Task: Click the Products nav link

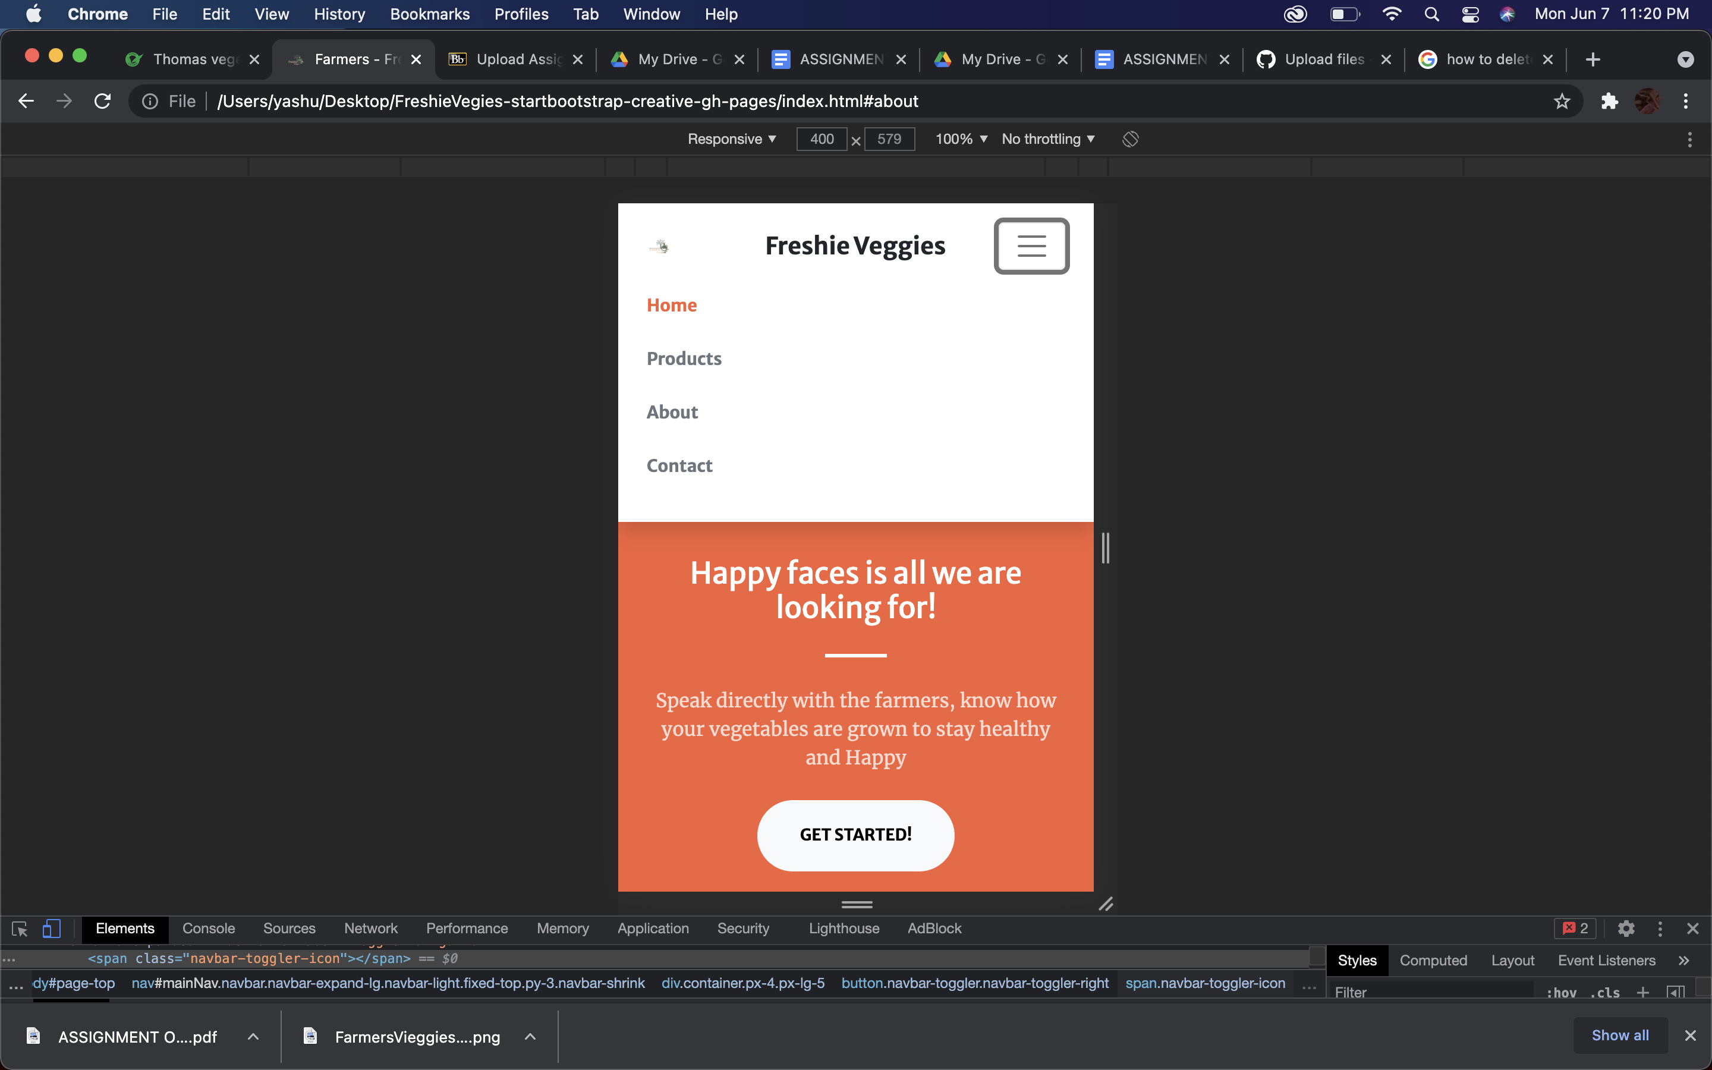Action: click(x=684, y=358)
